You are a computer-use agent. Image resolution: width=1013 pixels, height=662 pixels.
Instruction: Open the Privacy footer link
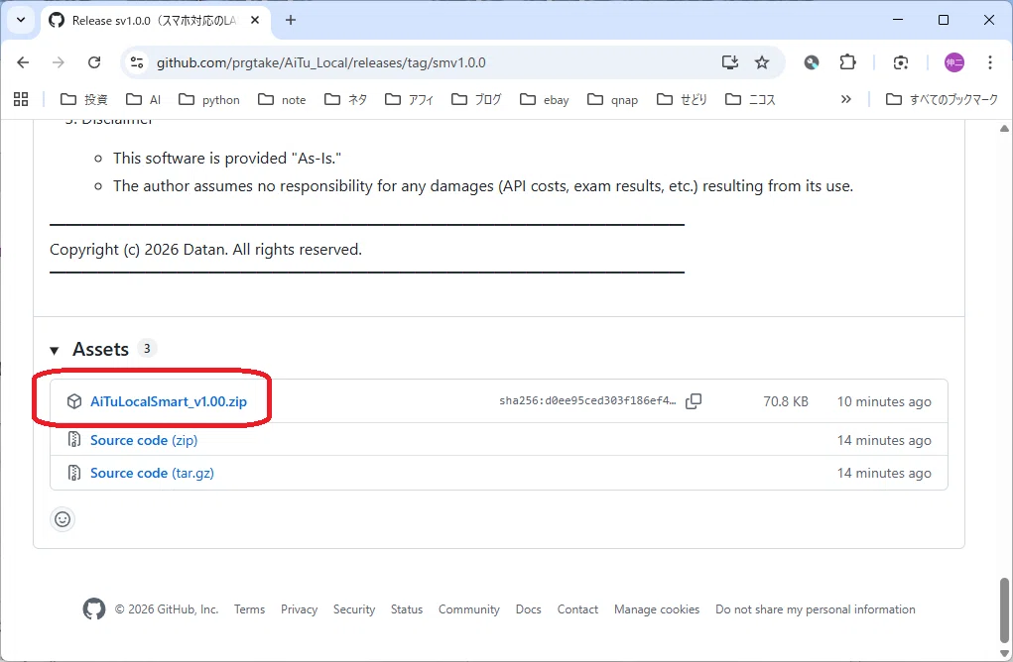coord(299,609)
